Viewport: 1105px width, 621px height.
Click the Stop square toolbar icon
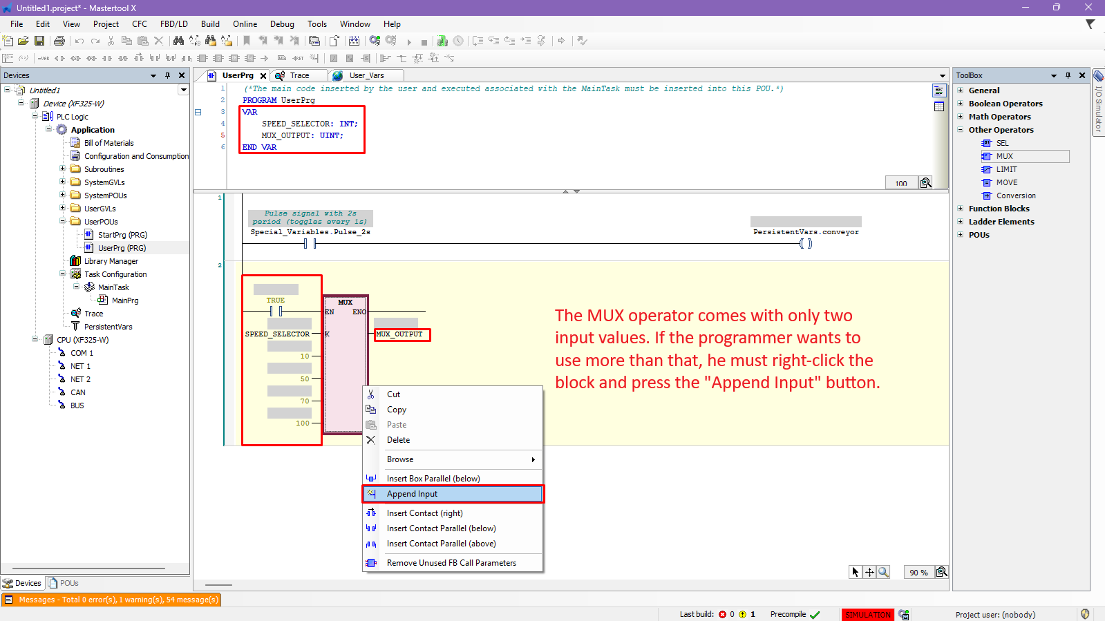click(424, 42)
